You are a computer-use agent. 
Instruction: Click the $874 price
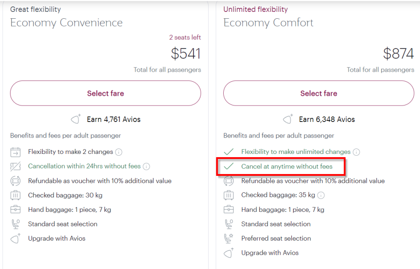[398, 54]
